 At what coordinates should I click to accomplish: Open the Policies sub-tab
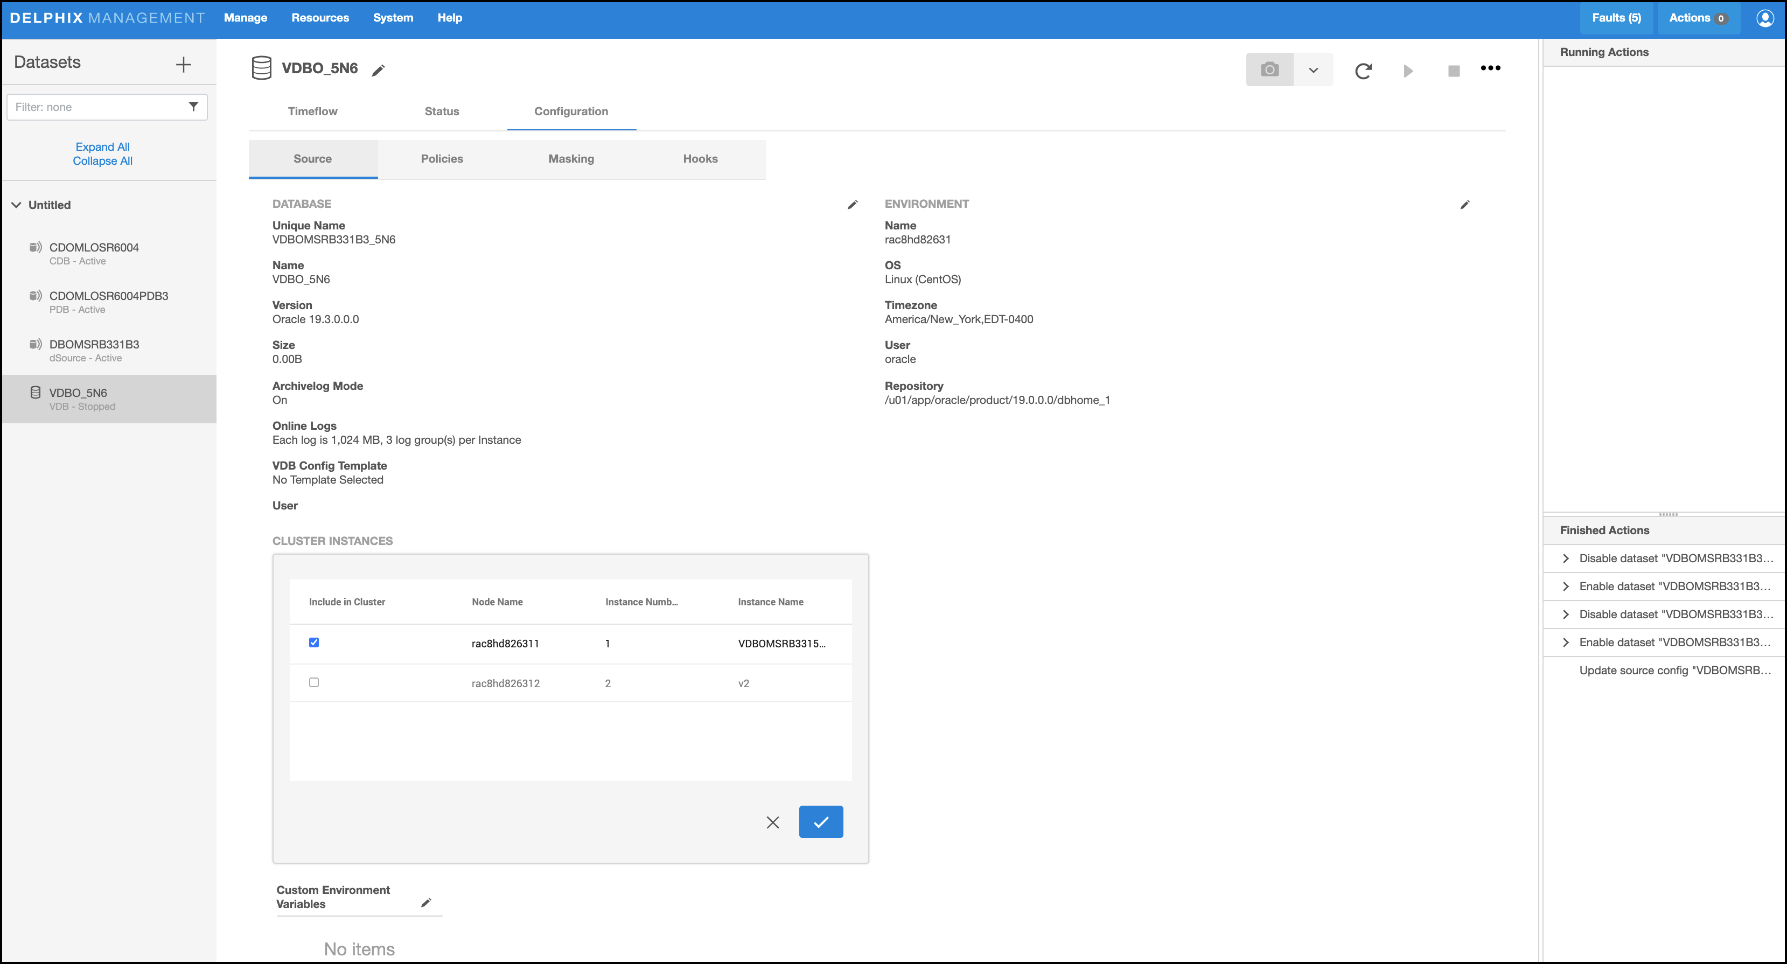(441, 159)
